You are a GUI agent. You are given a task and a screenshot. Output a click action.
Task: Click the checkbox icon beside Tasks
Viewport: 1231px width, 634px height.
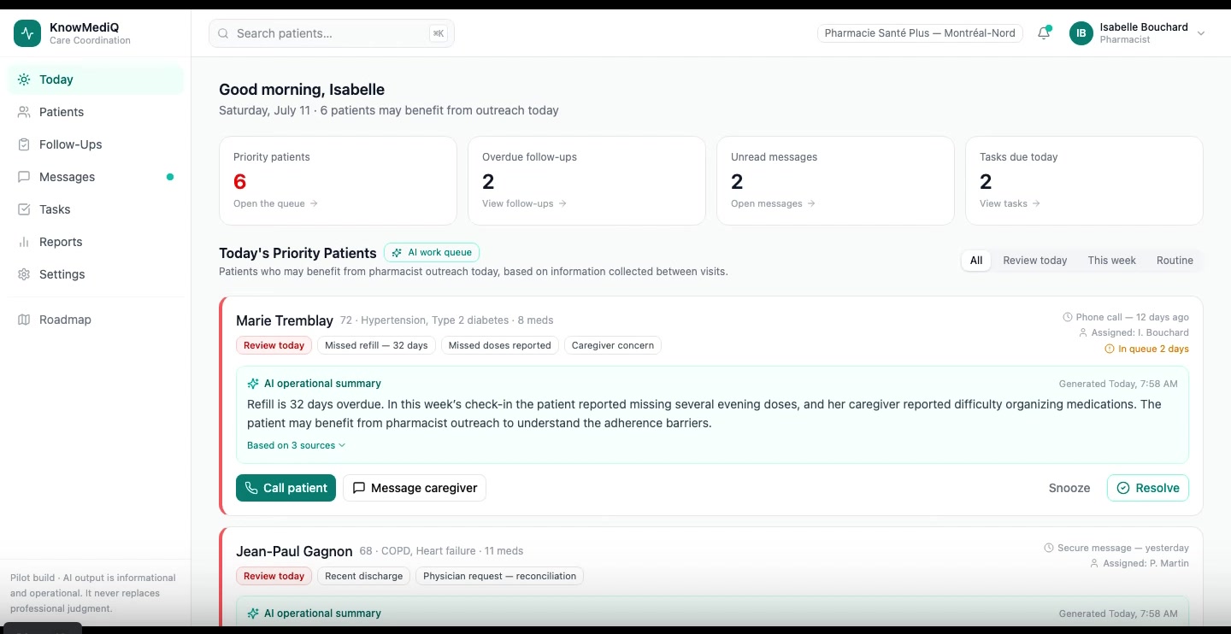point(24,209)
